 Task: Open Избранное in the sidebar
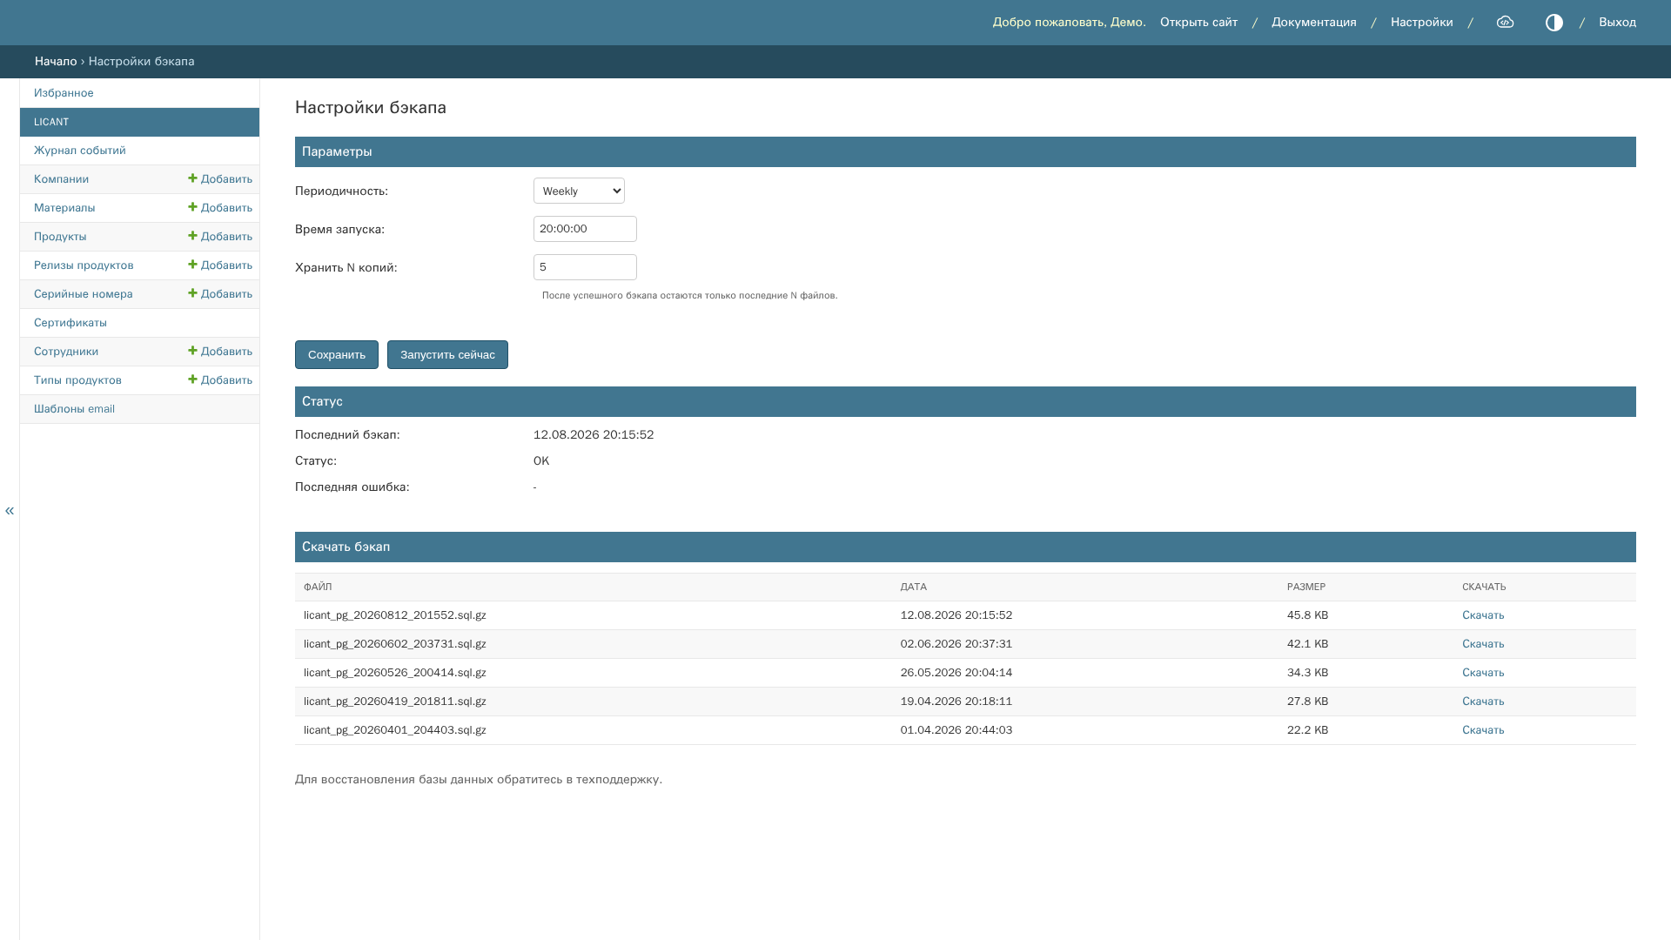64,93
